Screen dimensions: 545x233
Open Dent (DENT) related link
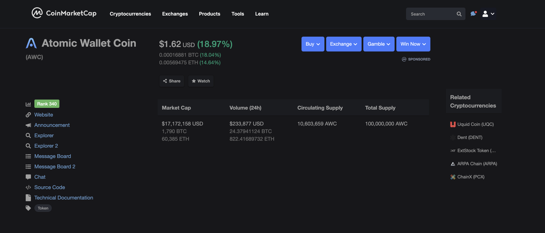coord(470,138)
